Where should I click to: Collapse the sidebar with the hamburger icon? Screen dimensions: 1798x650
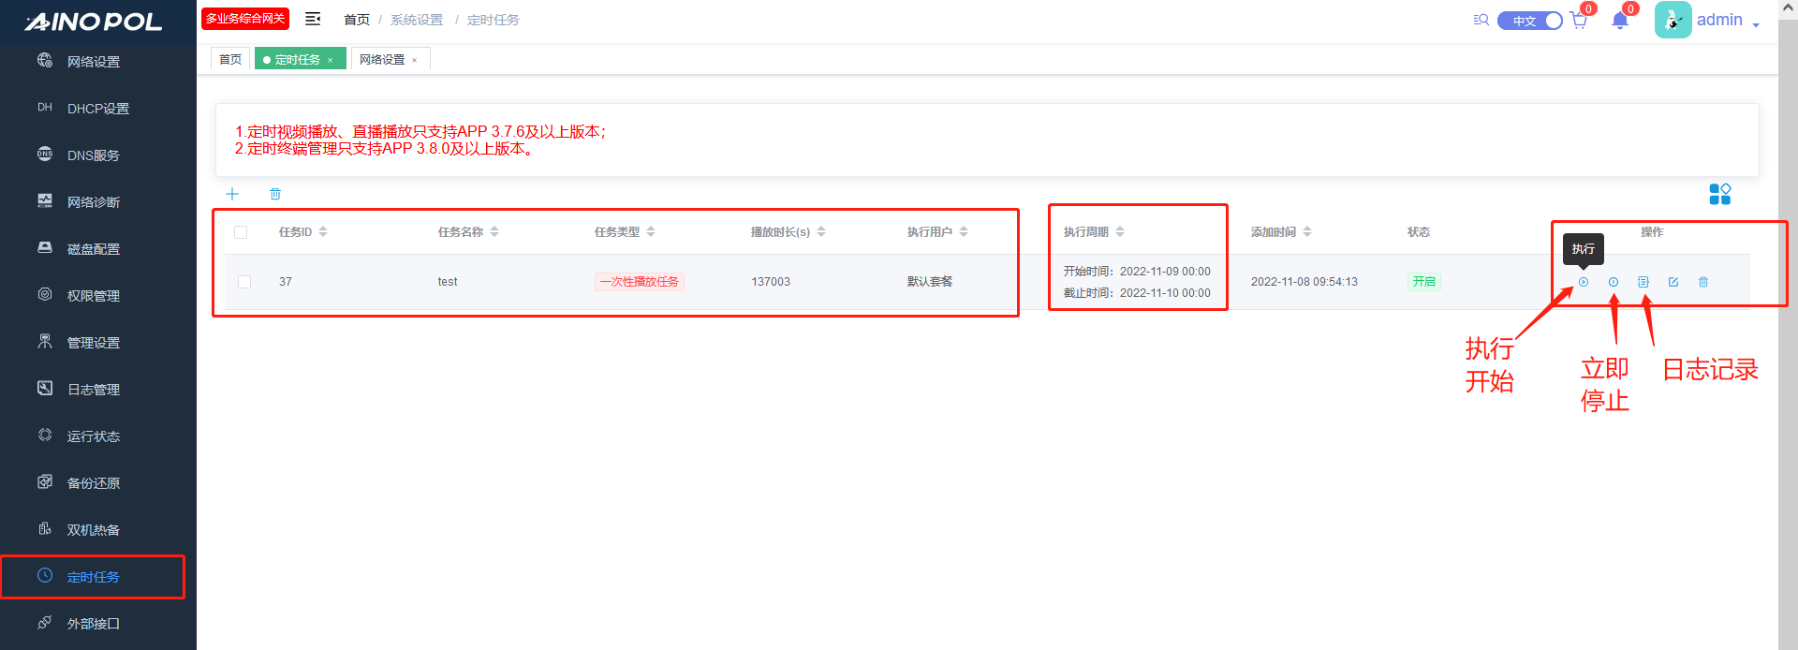tap(313, 20)
